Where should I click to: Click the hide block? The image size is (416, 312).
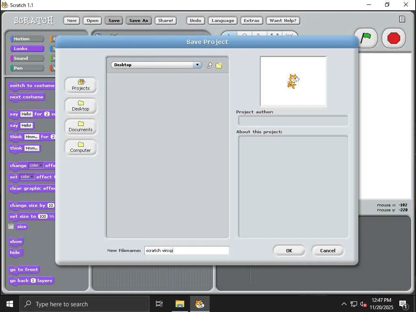pos(15,253)
